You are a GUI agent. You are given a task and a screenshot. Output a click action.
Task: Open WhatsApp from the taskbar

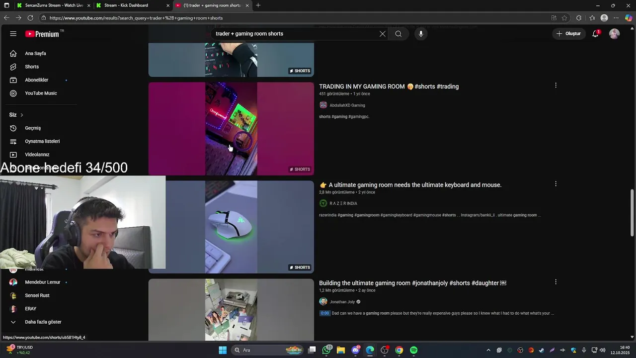(x=326, y=350)
